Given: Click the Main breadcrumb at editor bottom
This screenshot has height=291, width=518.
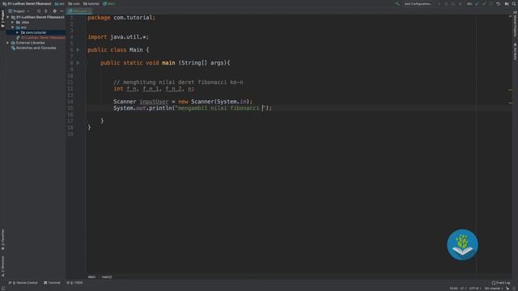Looking at the screenshot, I should [91, 276].
